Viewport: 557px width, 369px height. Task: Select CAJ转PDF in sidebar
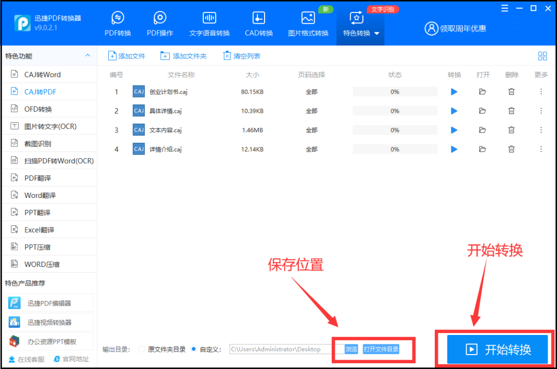pos(50,92)
